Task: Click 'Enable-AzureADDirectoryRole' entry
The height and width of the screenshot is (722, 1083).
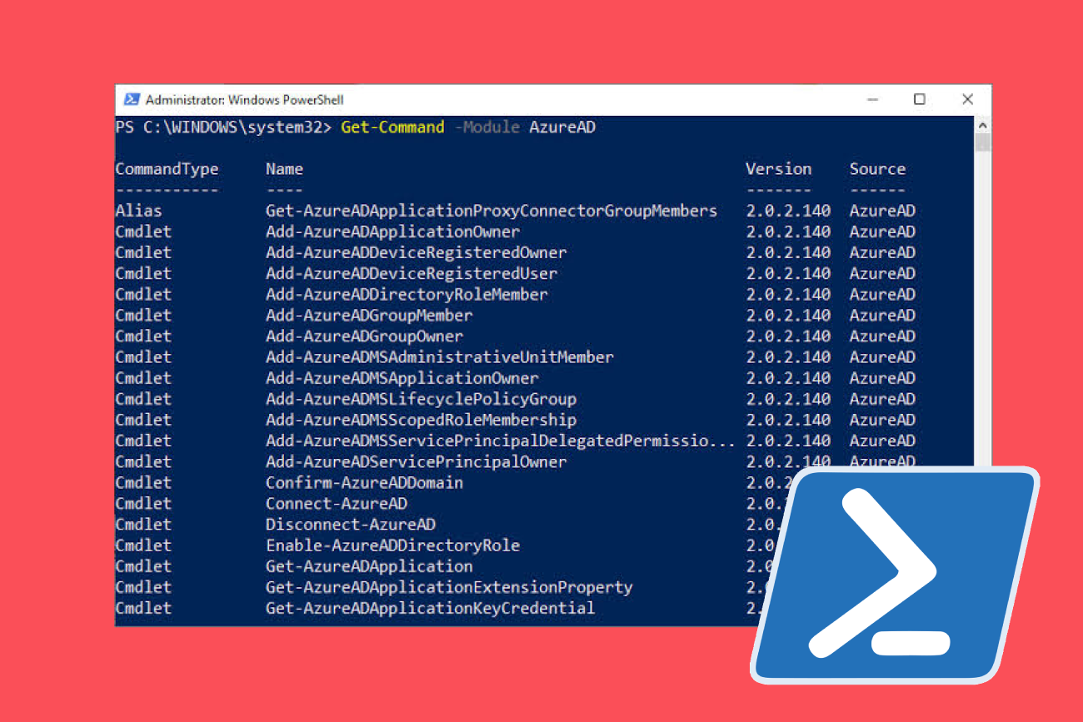Action: (x=392, y=545)
